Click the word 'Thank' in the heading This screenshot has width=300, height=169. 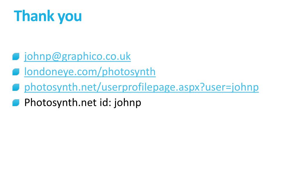34,16
